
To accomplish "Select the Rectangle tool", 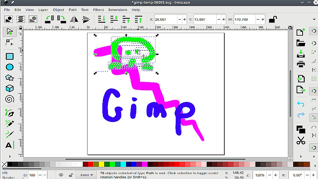I will pyautogui.click(x=9, y=56).
